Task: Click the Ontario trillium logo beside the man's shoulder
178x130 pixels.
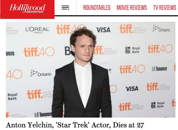Action: click(x=41, y=74)
